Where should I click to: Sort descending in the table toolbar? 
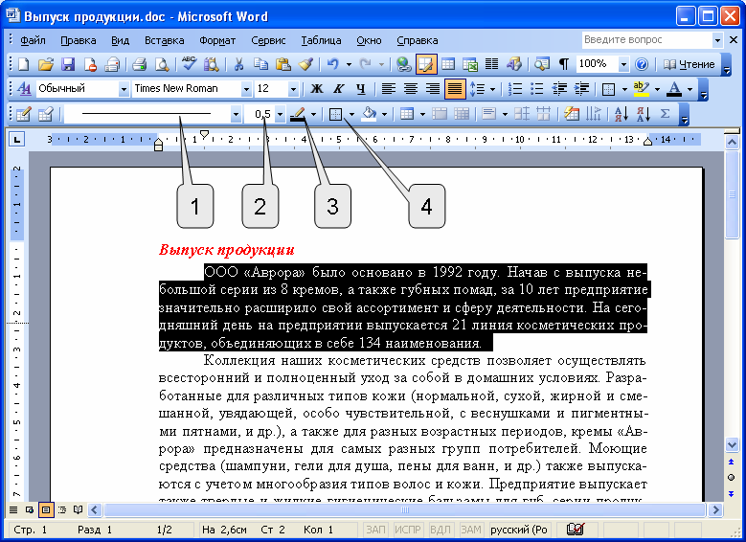click(x=644, y=114)
